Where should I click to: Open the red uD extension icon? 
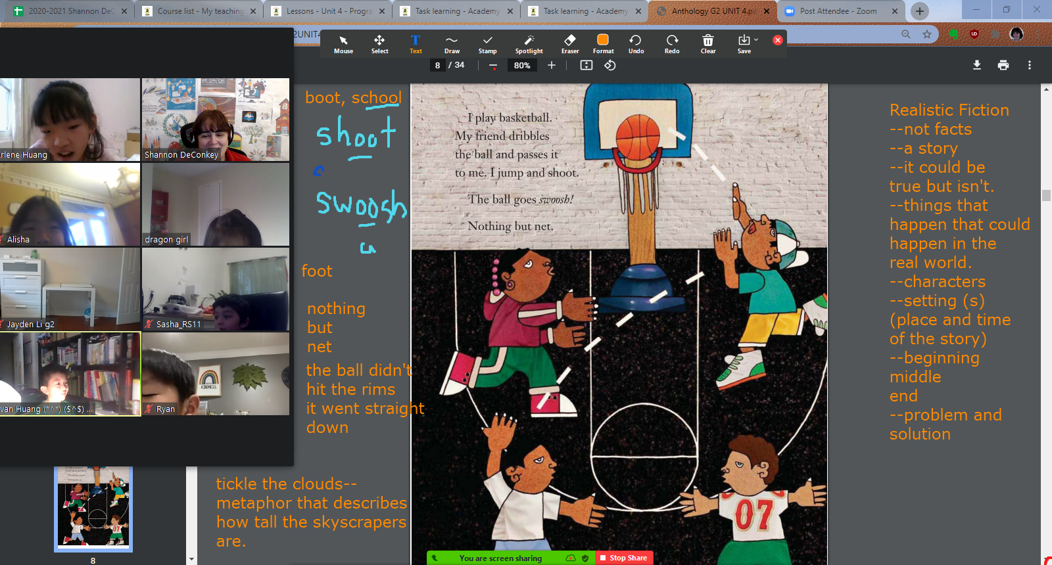pos(974,34)
